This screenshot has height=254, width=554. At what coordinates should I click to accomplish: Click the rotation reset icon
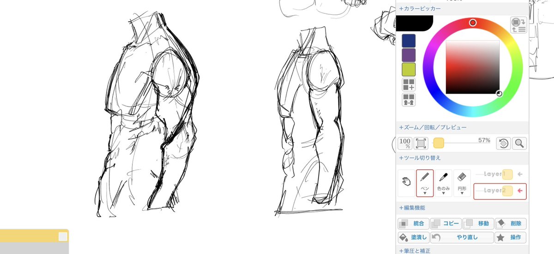click(503, 143)
